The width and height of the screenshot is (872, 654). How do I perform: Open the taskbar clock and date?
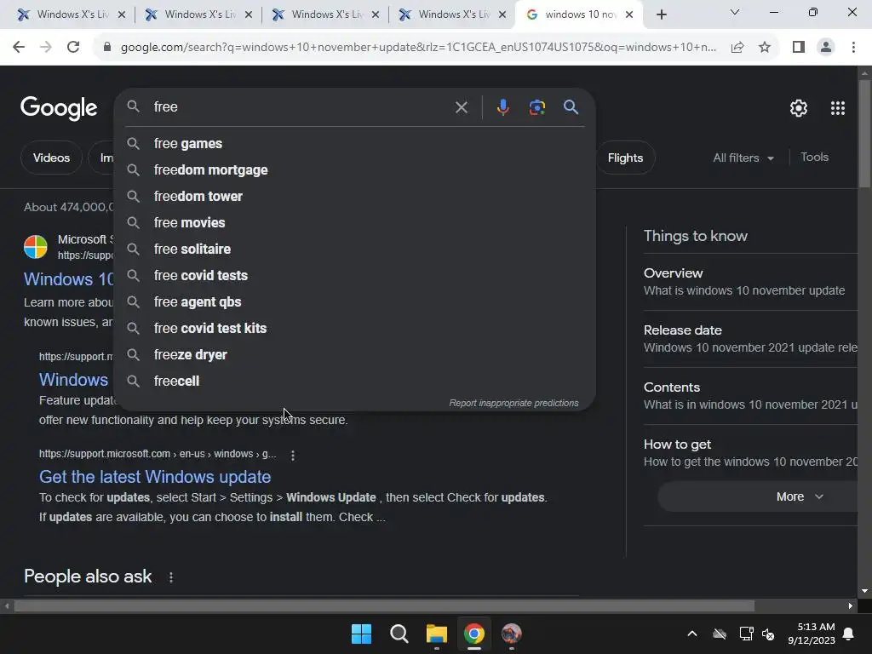click(x=812, y=634)
